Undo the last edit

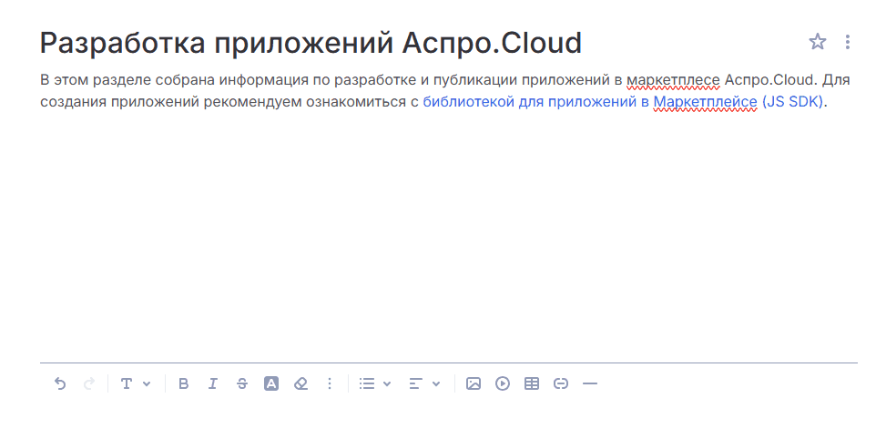coord(60,383)
